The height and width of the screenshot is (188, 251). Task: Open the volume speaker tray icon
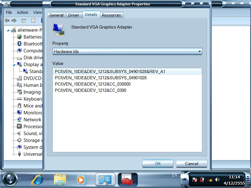click(217, 180)
